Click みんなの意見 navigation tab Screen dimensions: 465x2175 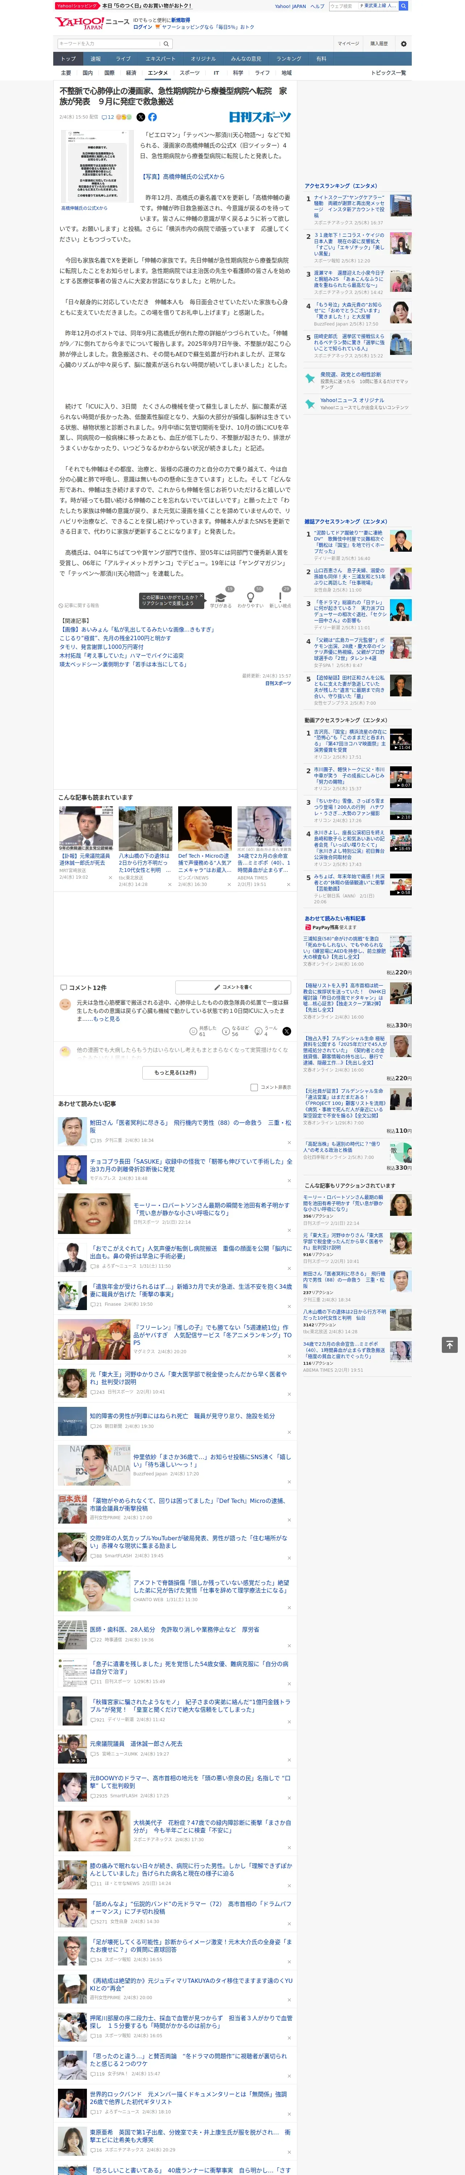point(246,58)
